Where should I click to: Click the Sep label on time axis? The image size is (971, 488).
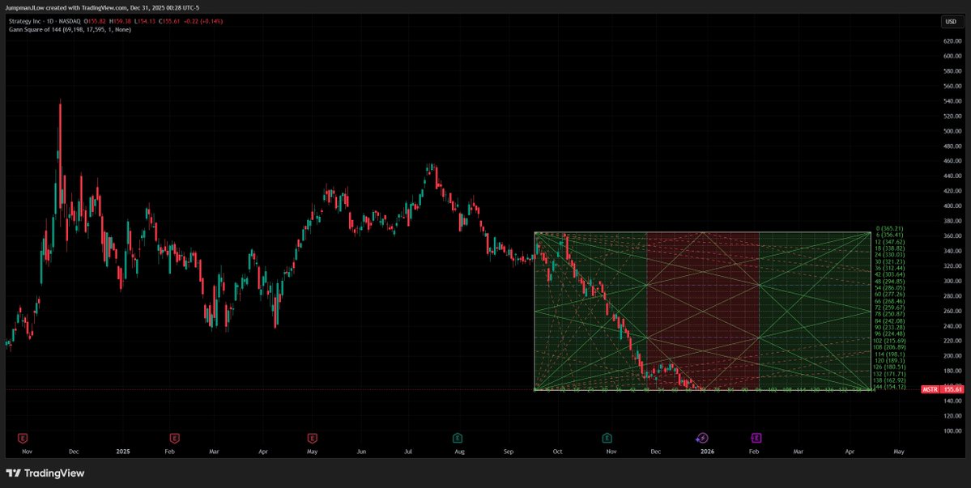pos(509,452)
